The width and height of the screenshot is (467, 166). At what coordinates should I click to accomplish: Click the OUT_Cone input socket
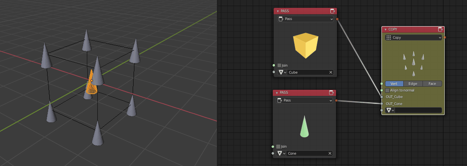pyautogui.click(x=382, y=104)
